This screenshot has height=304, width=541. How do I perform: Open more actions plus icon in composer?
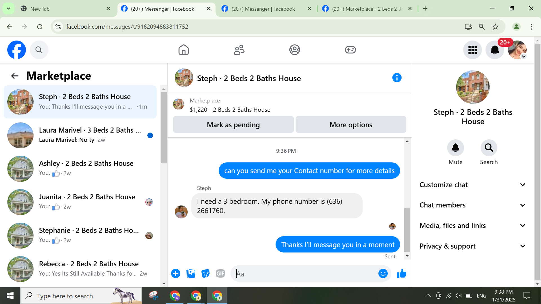[x=176, y=273]
